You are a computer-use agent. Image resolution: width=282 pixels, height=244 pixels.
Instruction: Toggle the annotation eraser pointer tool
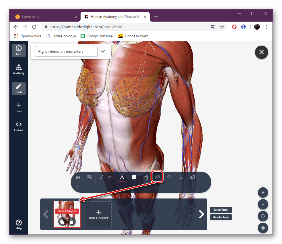point(169,177)
